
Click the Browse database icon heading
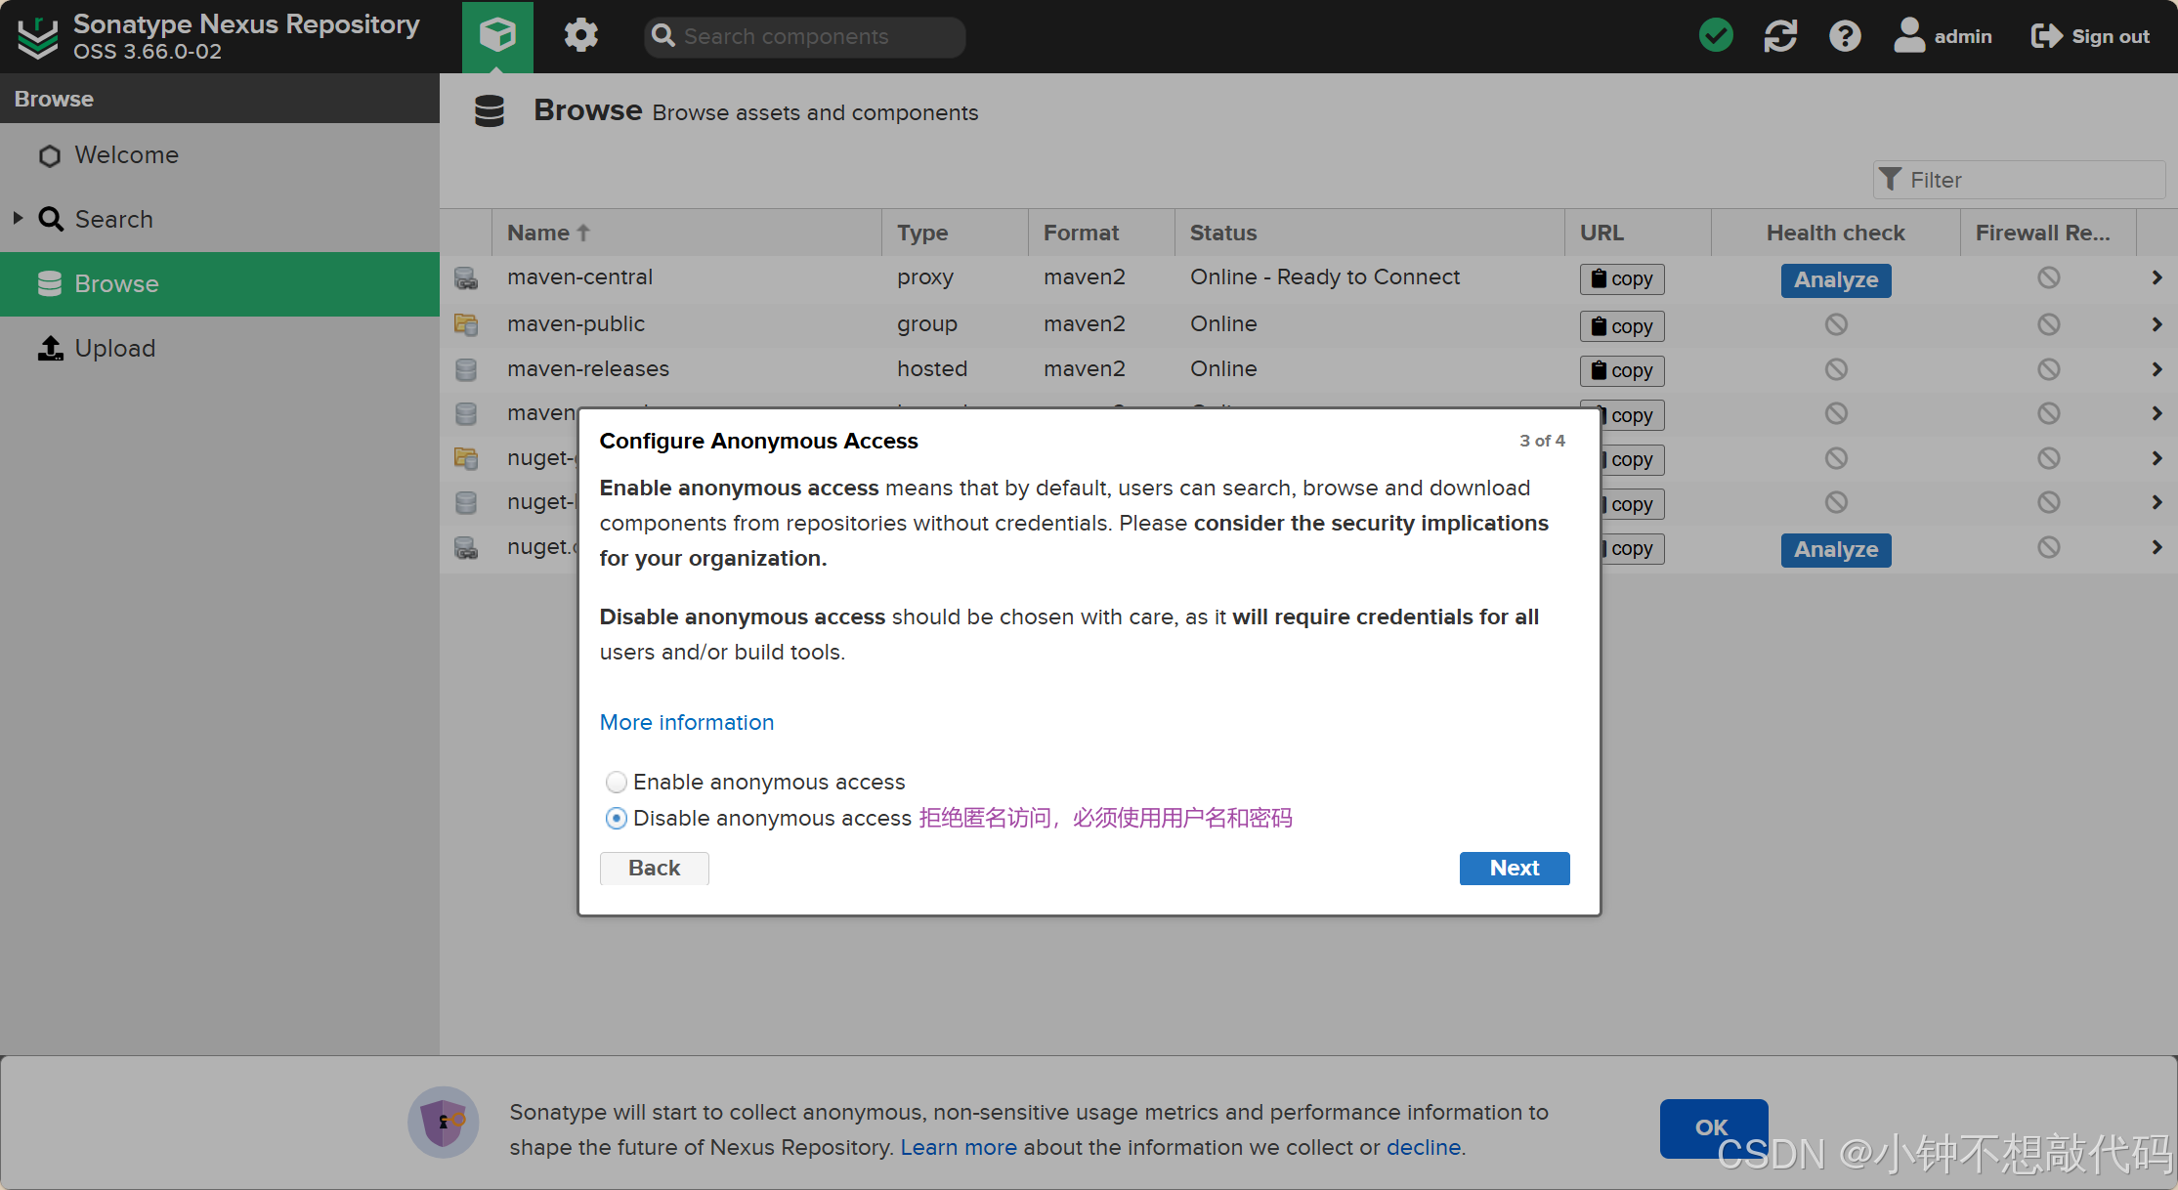click(490, 111)
